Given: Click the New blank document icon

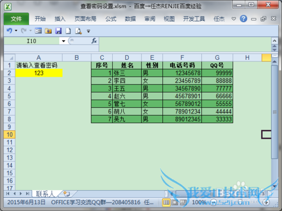Looking at the screenshot, I should (x=68, y=30).
